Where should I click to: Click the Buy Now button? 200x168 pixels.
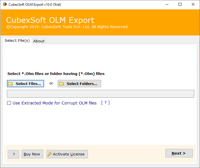click(x=32, y=154)
